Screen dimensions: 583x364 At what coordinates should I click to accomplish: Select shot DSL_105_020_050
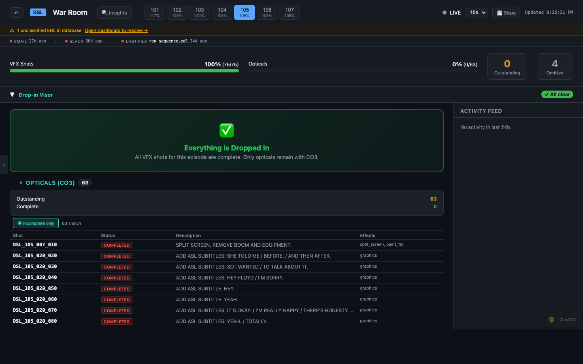point(35,288)
